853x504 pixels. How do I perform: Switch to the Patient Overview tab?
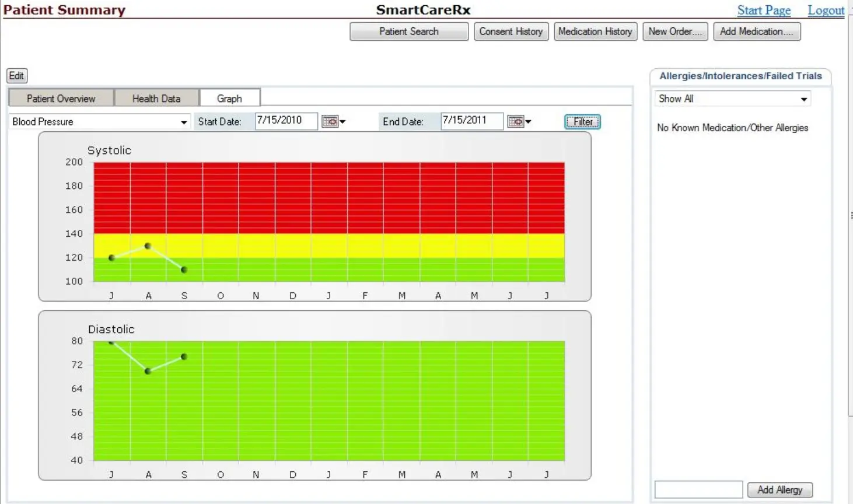pos(60,97)
